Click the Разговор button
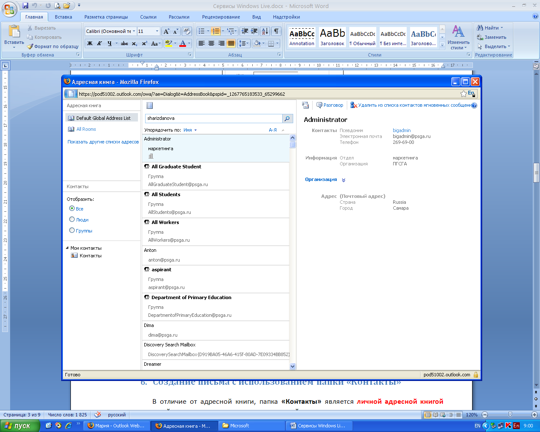The image size is (540, 432). tap(329, 105)
